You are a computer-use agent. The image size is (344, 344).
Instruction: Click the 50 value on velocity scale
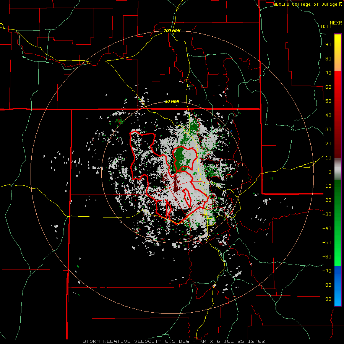point(328,101)
